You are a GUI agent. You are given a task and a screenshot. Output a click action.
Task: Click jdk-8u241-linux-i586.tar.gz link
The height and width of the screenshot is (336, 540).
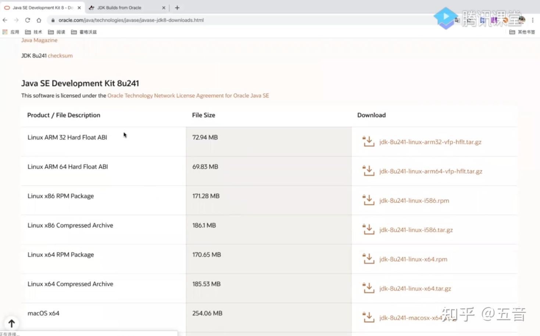tap(416, 230)
